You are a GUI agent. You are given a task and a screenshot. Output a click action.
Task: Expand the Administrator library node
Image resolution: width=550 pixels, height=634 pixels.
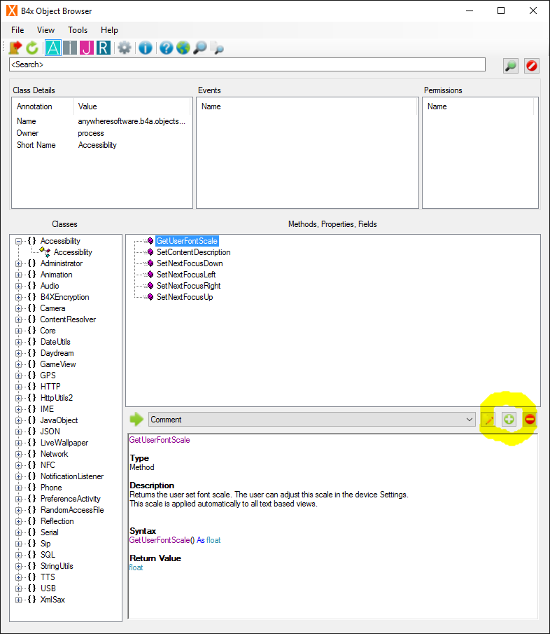tap(18, 263)
